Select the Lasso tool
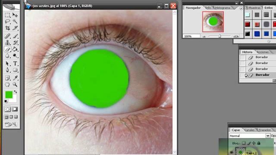Screen dimensions: 276x155 7,22
